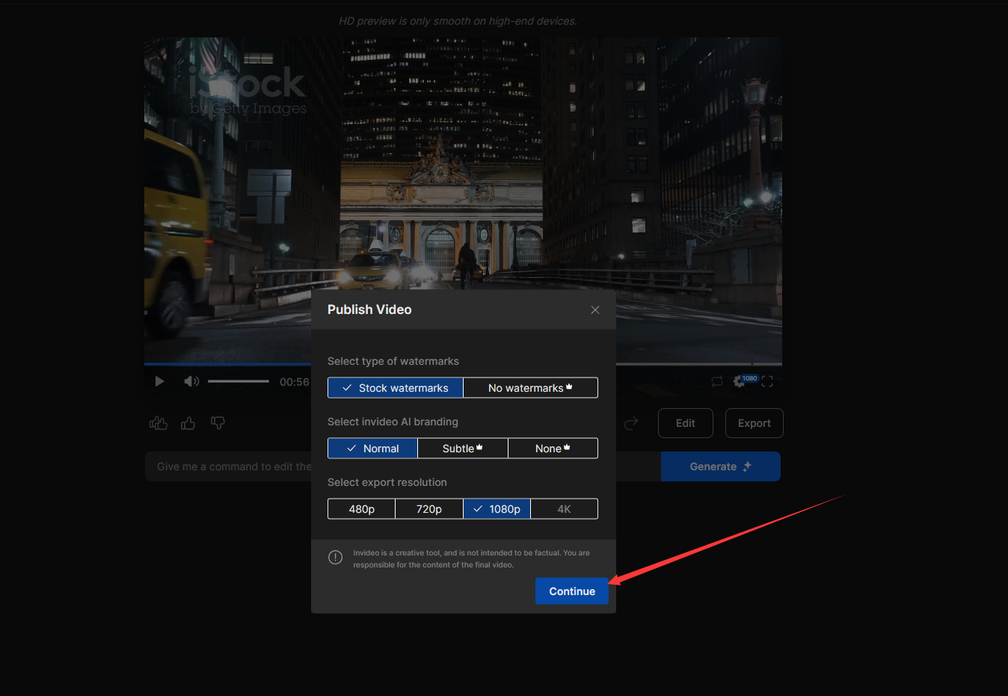Image resolution: width=1008 pixels, height=696 pixels.
Task: Mute the video volume icon
Action: pyautogui.click(x=191, y=381)
